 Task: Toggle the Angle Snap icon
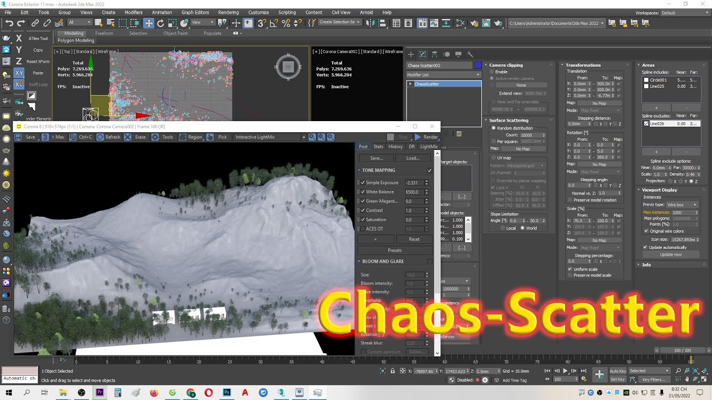click(273, 23)
